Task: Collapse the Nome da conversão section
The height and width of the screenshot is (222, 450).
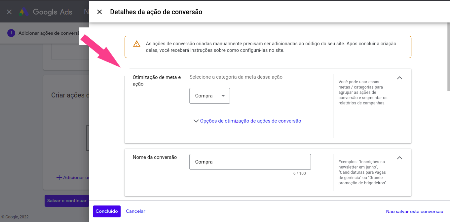Action: (399, 158)
